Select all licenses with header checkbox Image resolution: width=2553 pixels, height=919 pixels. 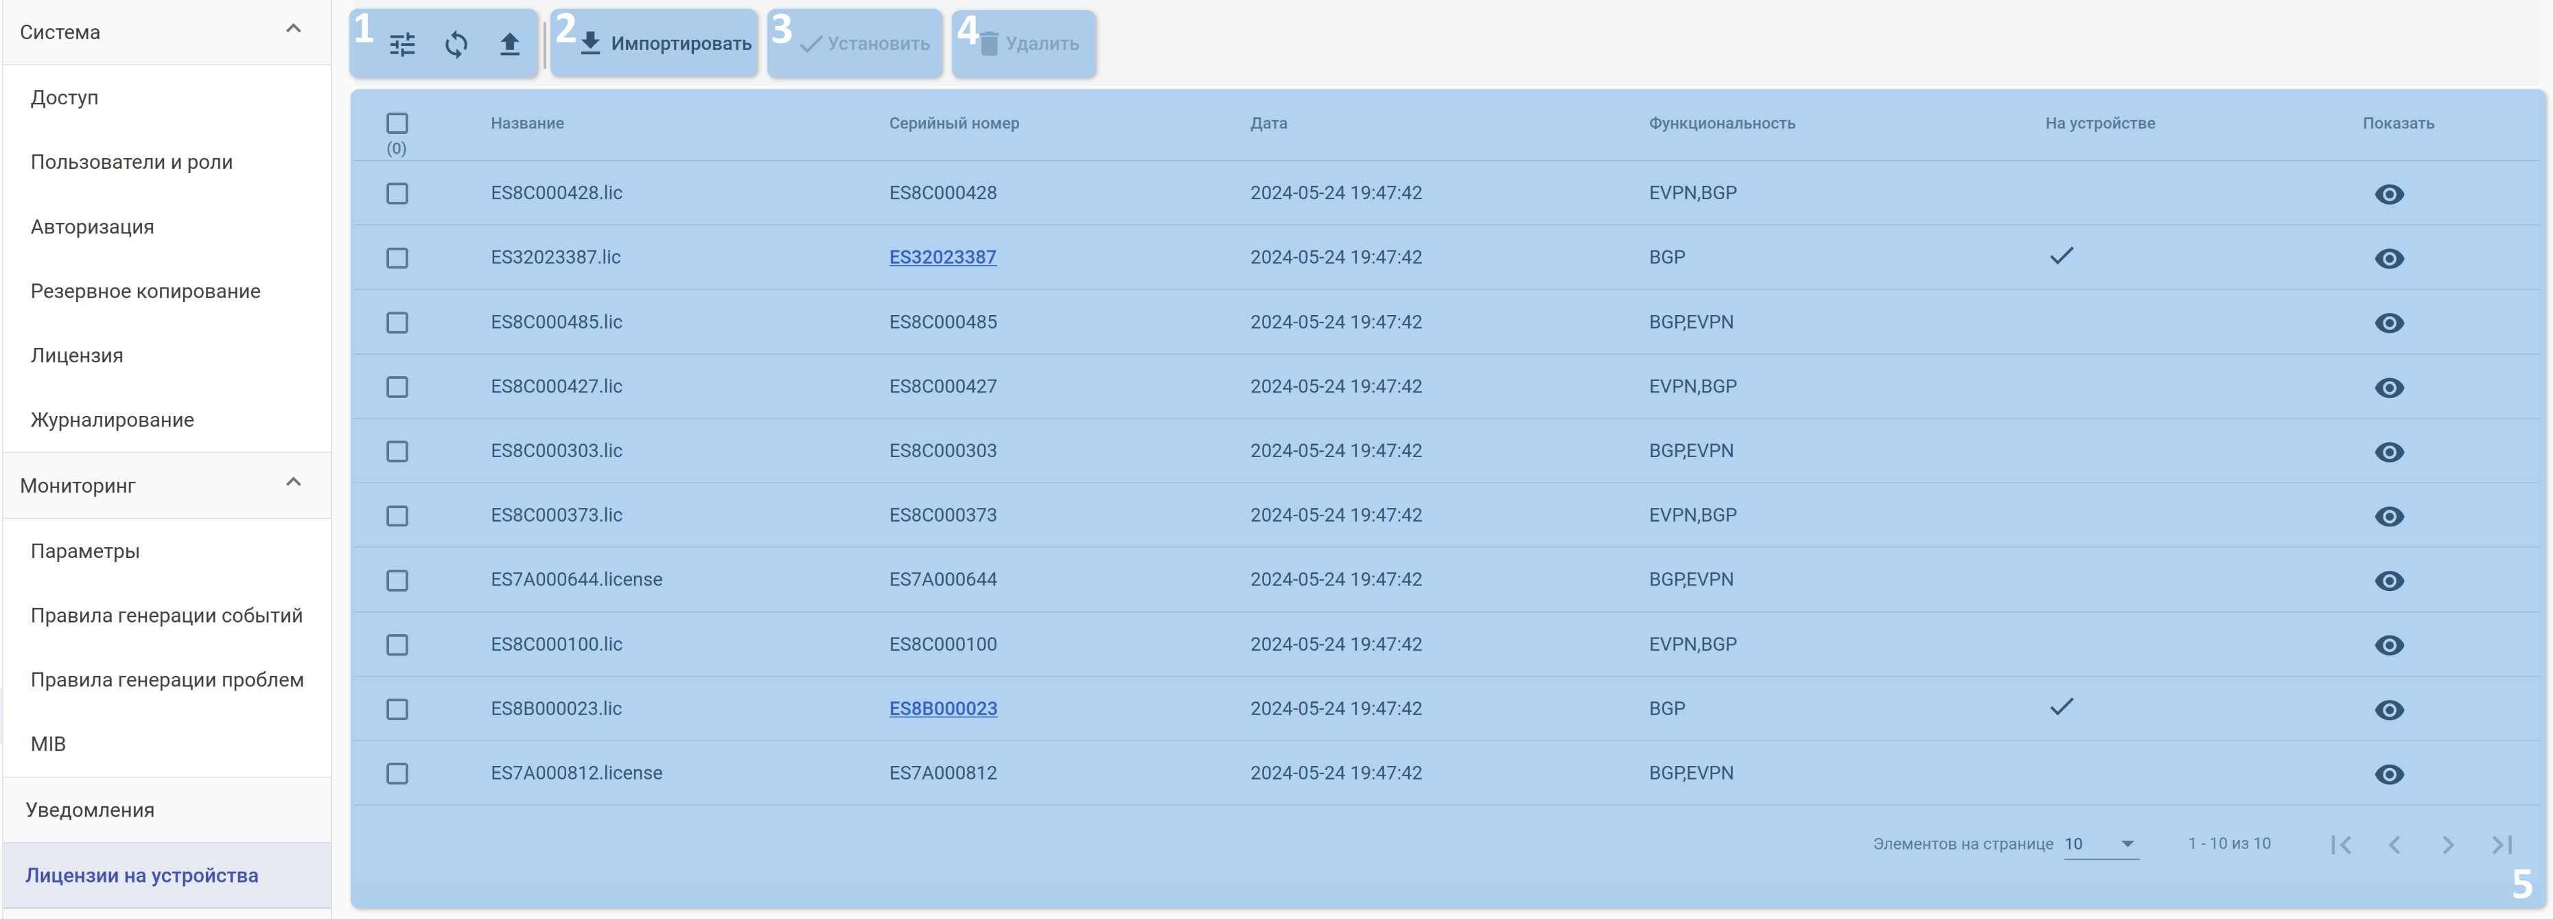coord(397,123)
